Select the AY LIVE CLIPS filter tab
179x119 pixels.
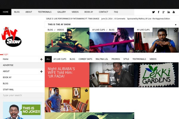pos(60,59)
